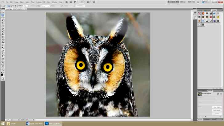Image resolution: width=224 pixels, height=126 pixels.
Task: Select the Lasso tool
Action: click(2, 18)
